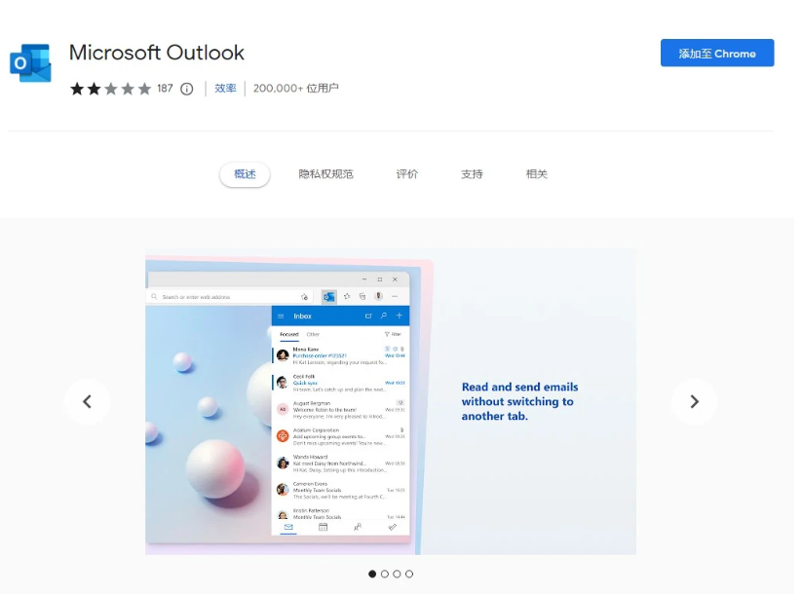Viewport: 802px width, 594px height.
Task: Jump to the fourth carousel slide dot
Action: pos(409,575)
